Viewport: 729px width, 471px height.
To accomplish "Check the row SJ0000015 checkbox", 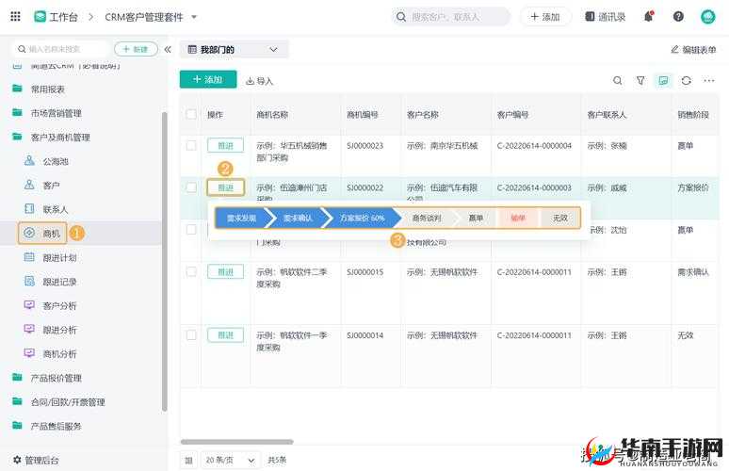I will point(191,271).
